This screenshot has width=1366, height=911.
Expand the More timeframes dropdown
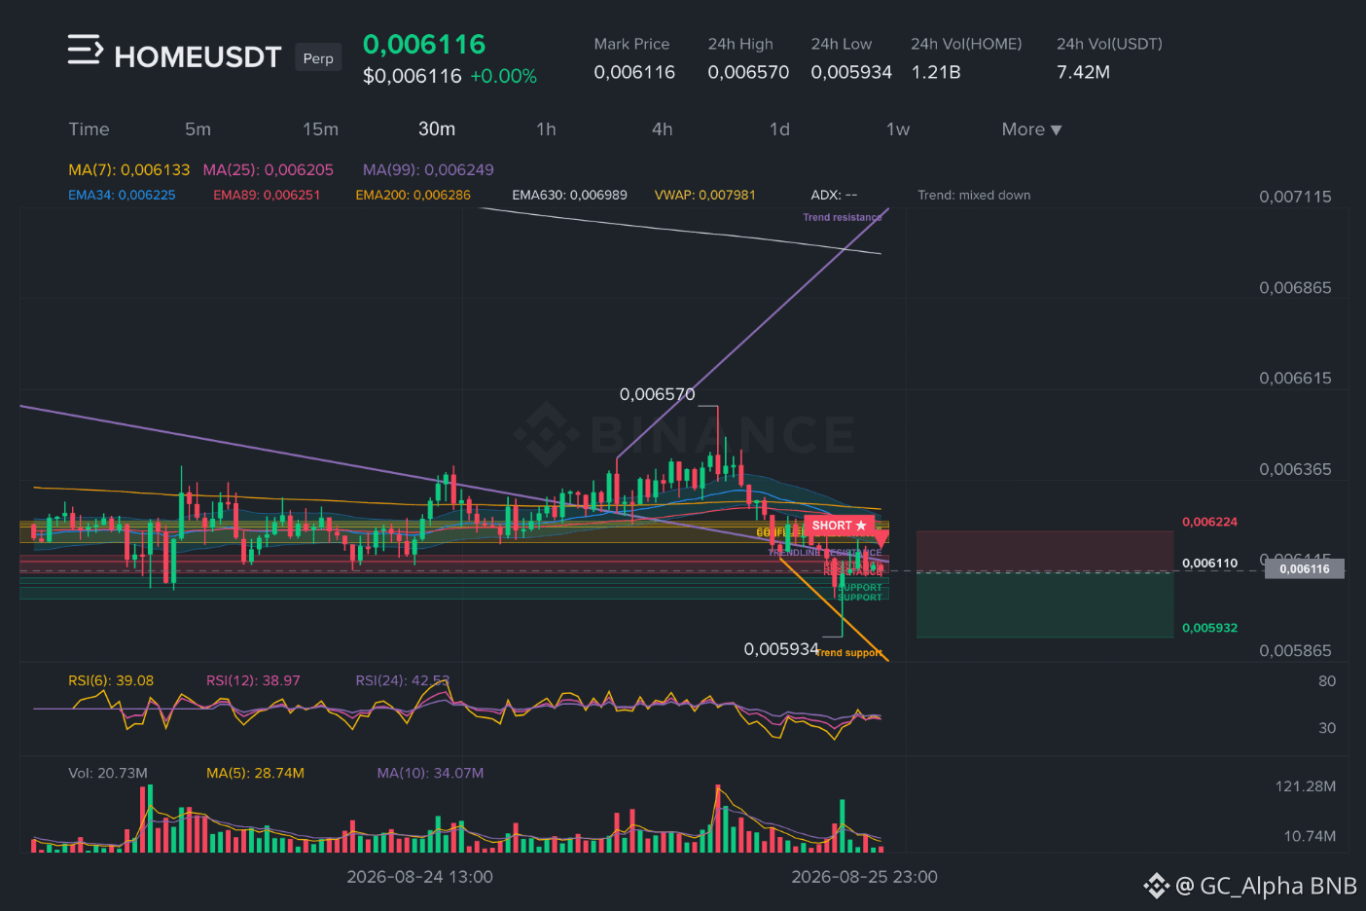click(1031, 129)
